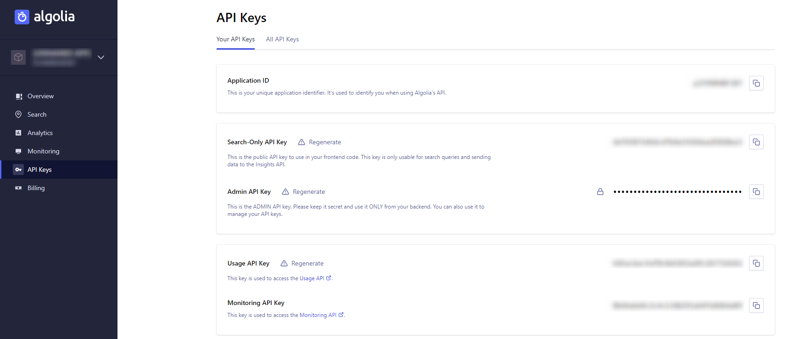This screenshot has height=339, width=805.
Task: Open the Monitoring API link
Action: (322, 315)
